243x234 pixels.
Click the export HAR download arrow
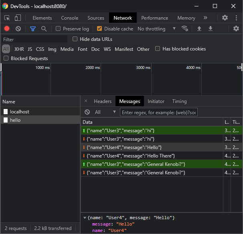point(210,29)
